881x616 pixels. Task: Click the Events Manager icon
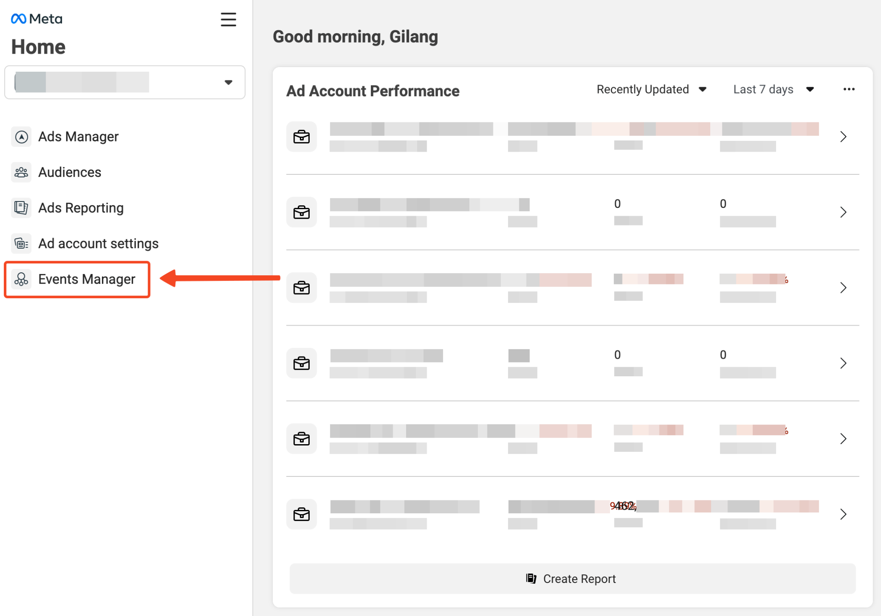[x=21, y=279]
